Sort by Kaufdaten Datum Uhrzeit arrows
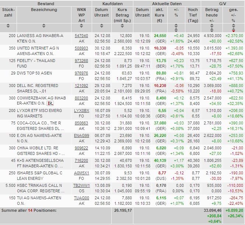245x225 pixels. pos(102,26)
